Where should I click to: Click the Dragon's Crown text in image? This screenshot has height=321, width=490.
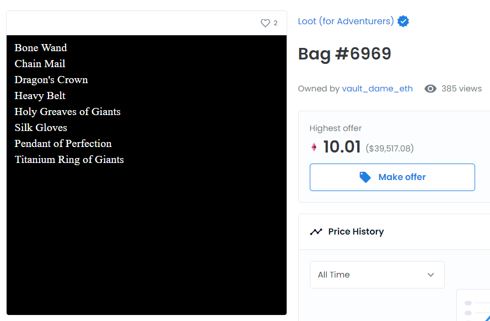click(51, 80)
